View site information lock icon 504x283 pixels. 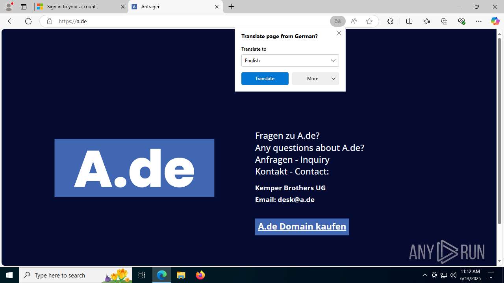[50, 21]
